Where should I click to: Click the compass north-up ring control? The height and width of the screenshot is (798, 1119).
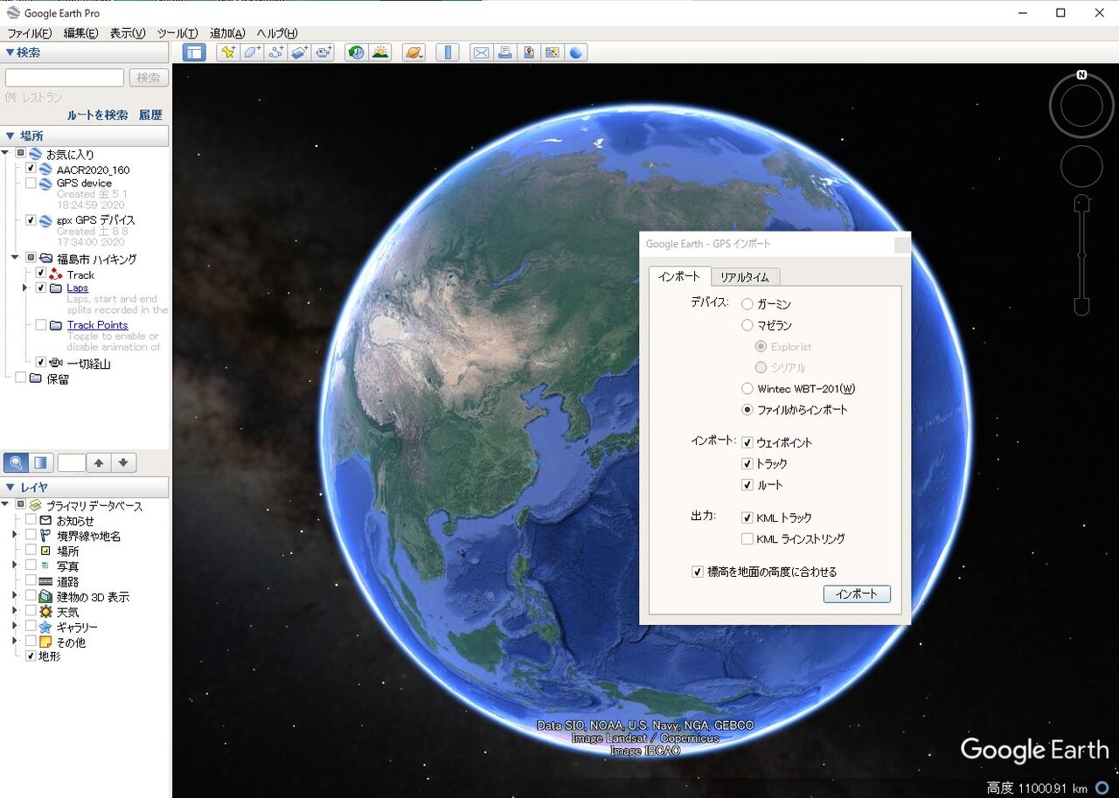pos(1081,105)
